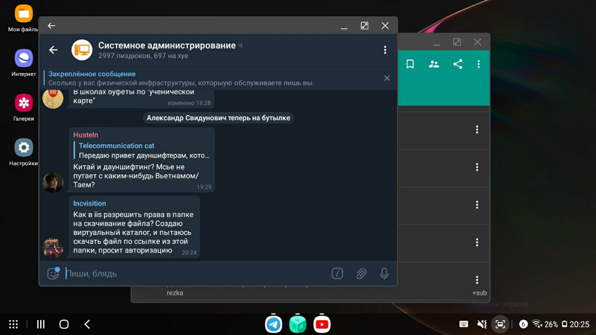Jump to quoted Telecommunication cat reply
Image resolution: width=596 pixels, height=335 pixels.
(x=142, y=150)
